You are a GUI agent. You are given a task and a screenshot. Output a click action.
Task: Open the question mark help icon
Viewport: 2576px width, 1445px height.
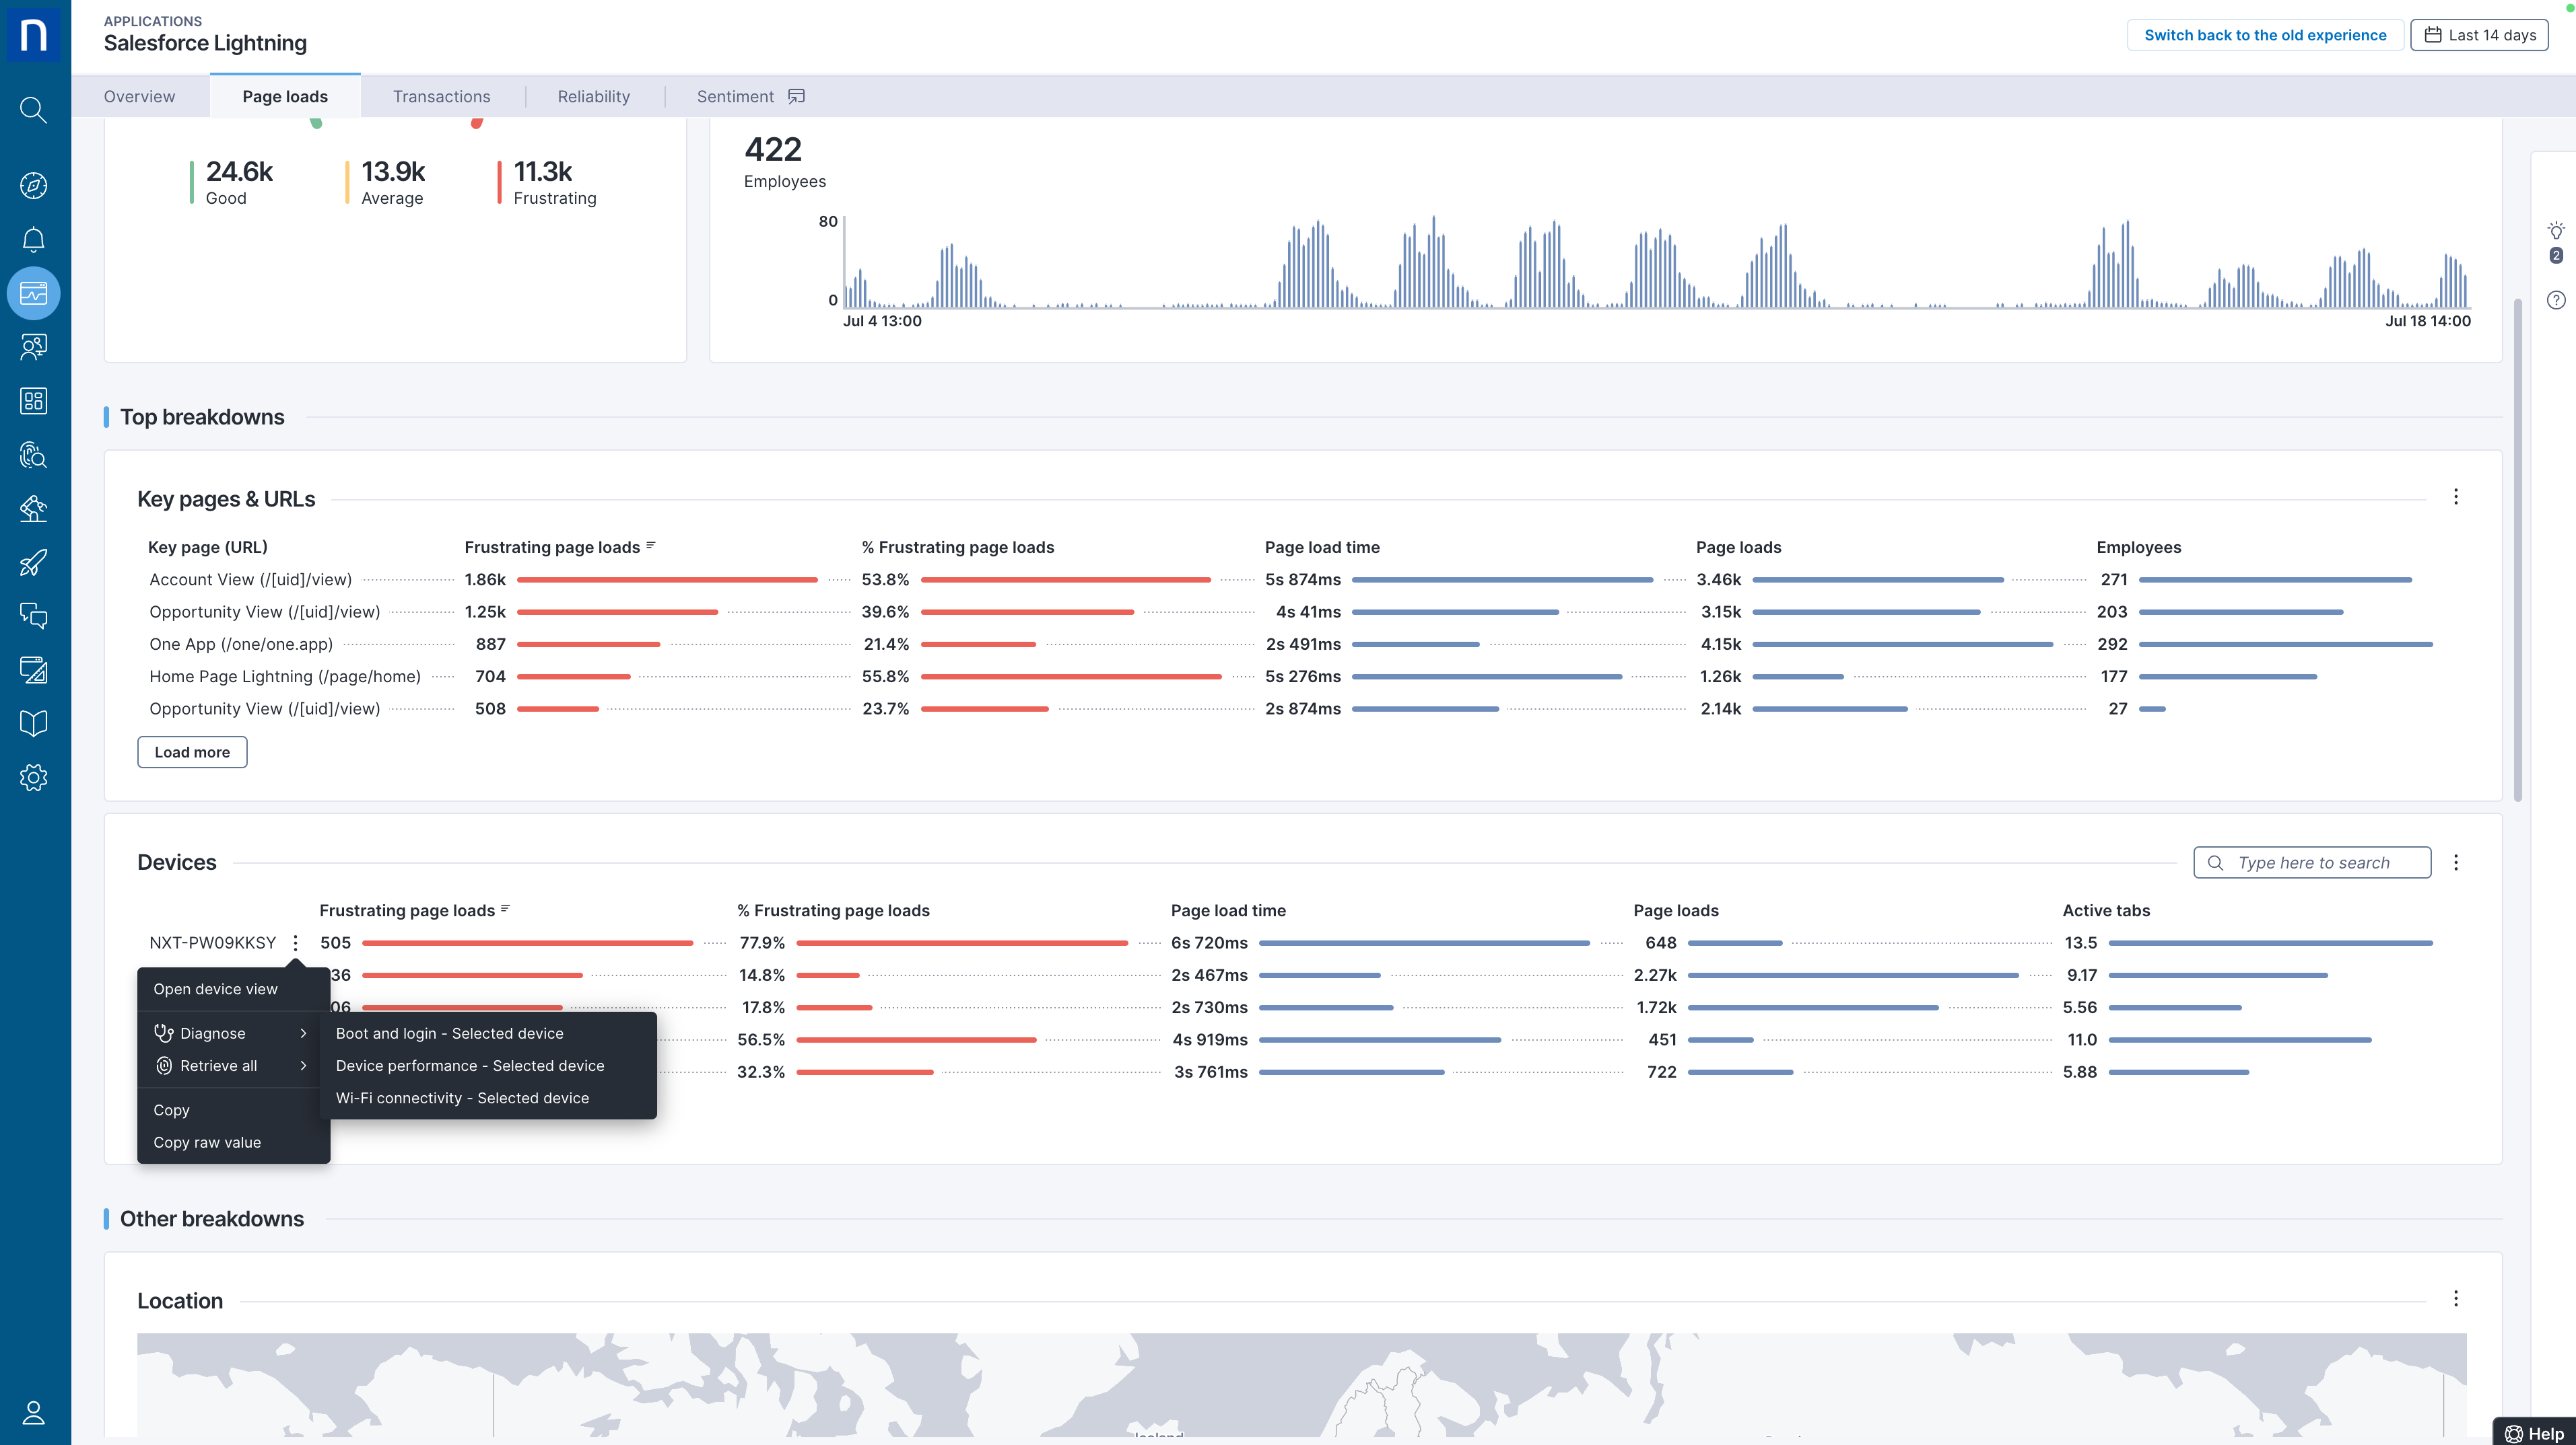(2555, 300)
